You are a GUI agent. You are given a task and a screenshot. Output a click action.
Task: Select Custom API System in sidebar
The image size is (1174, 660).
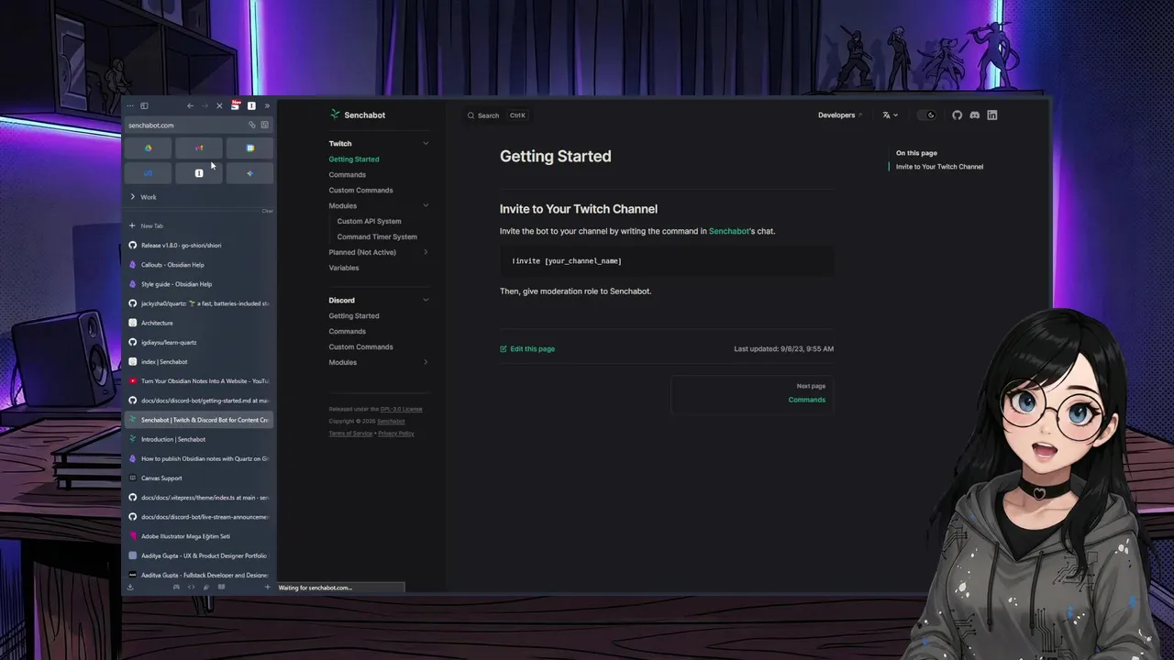(369, 221)
